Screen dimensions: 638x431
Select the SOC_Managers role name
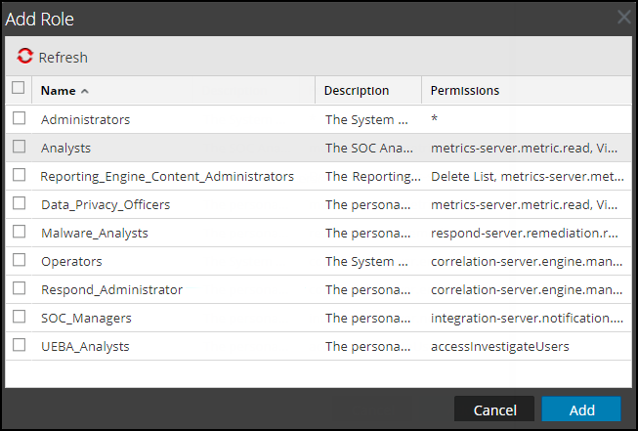click(86, 319)
